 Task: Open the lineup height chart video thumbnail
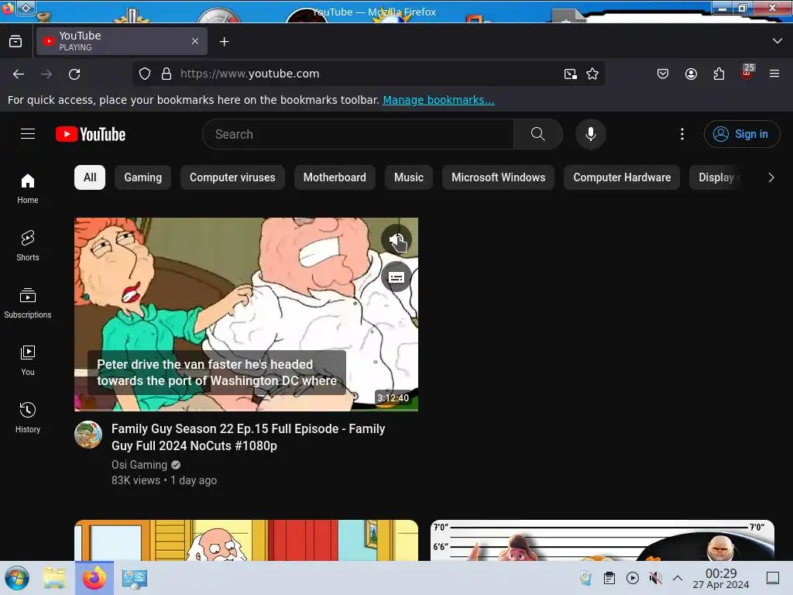(x=602, y=540)
